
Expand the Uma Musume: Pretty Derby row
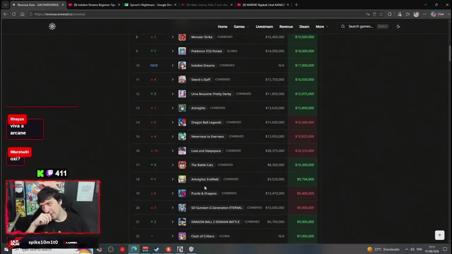pyautogui.click(x=173, y=94)
